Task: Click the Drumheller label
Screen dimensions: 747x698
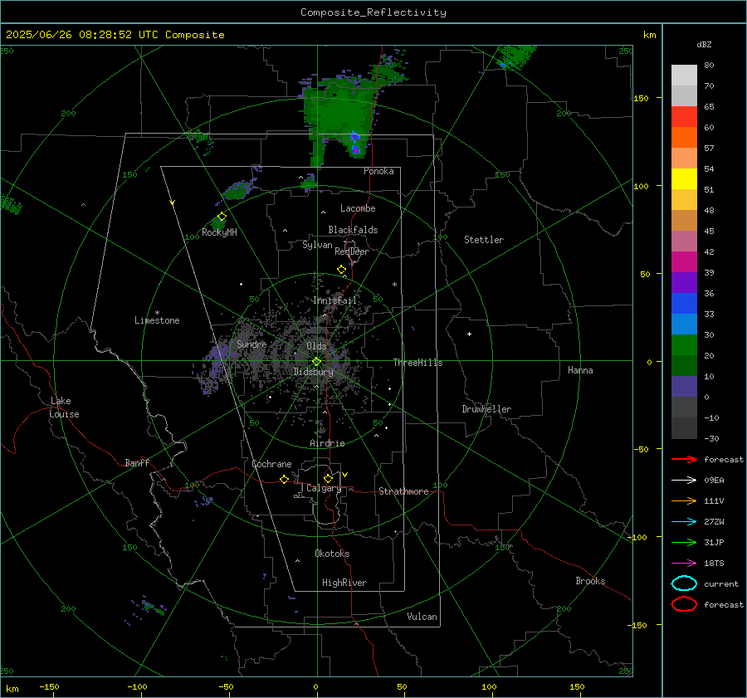Action: (486, 409)
